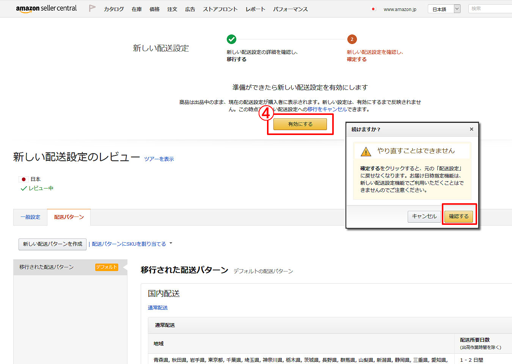Click the warning triangle icon in dialog
The width and height of the screenshot is (512, 364).
366,152
